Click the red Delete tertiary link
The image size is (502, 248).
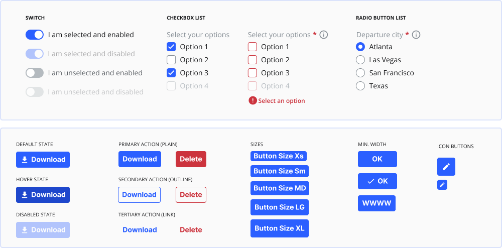pos(191,230)
